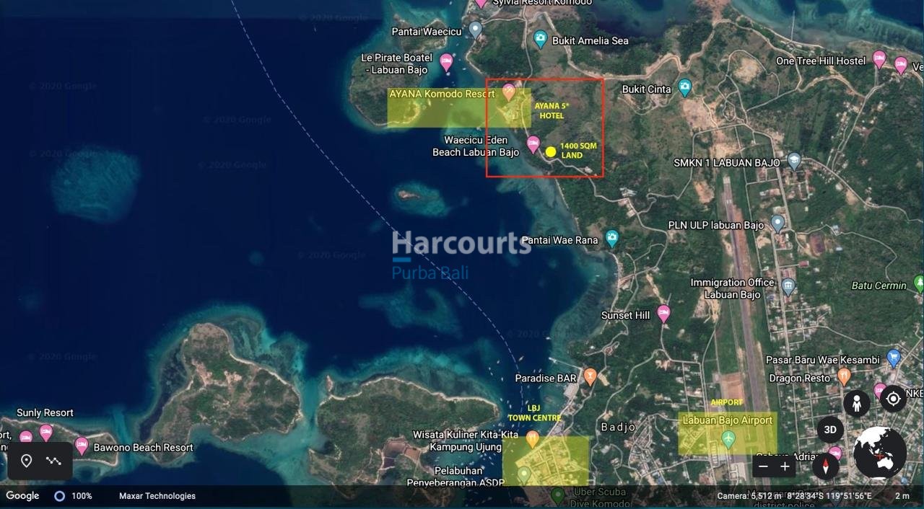Zoom in with the plus button
924x509 pixels.
785,466
